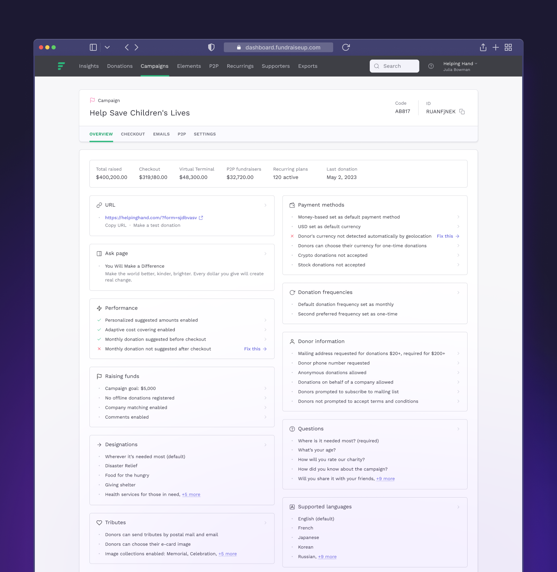Click the privacy shield icon
The image size is (557, 572).
pos(211,47)
